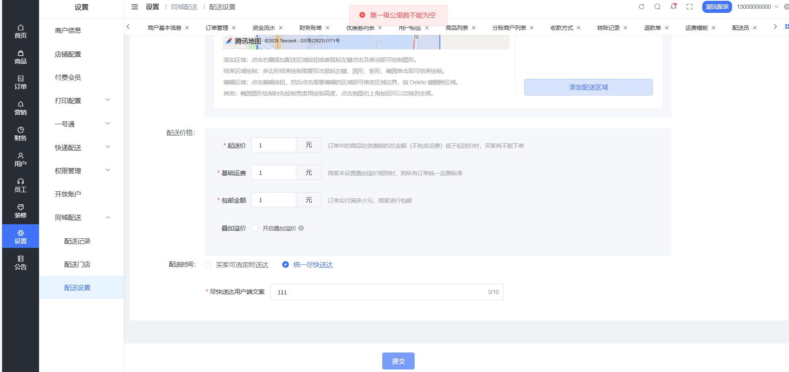The width and height of the screenshot is (789, 372).
Task: Close the 财务账单 tab
Action: click(327, 28)
